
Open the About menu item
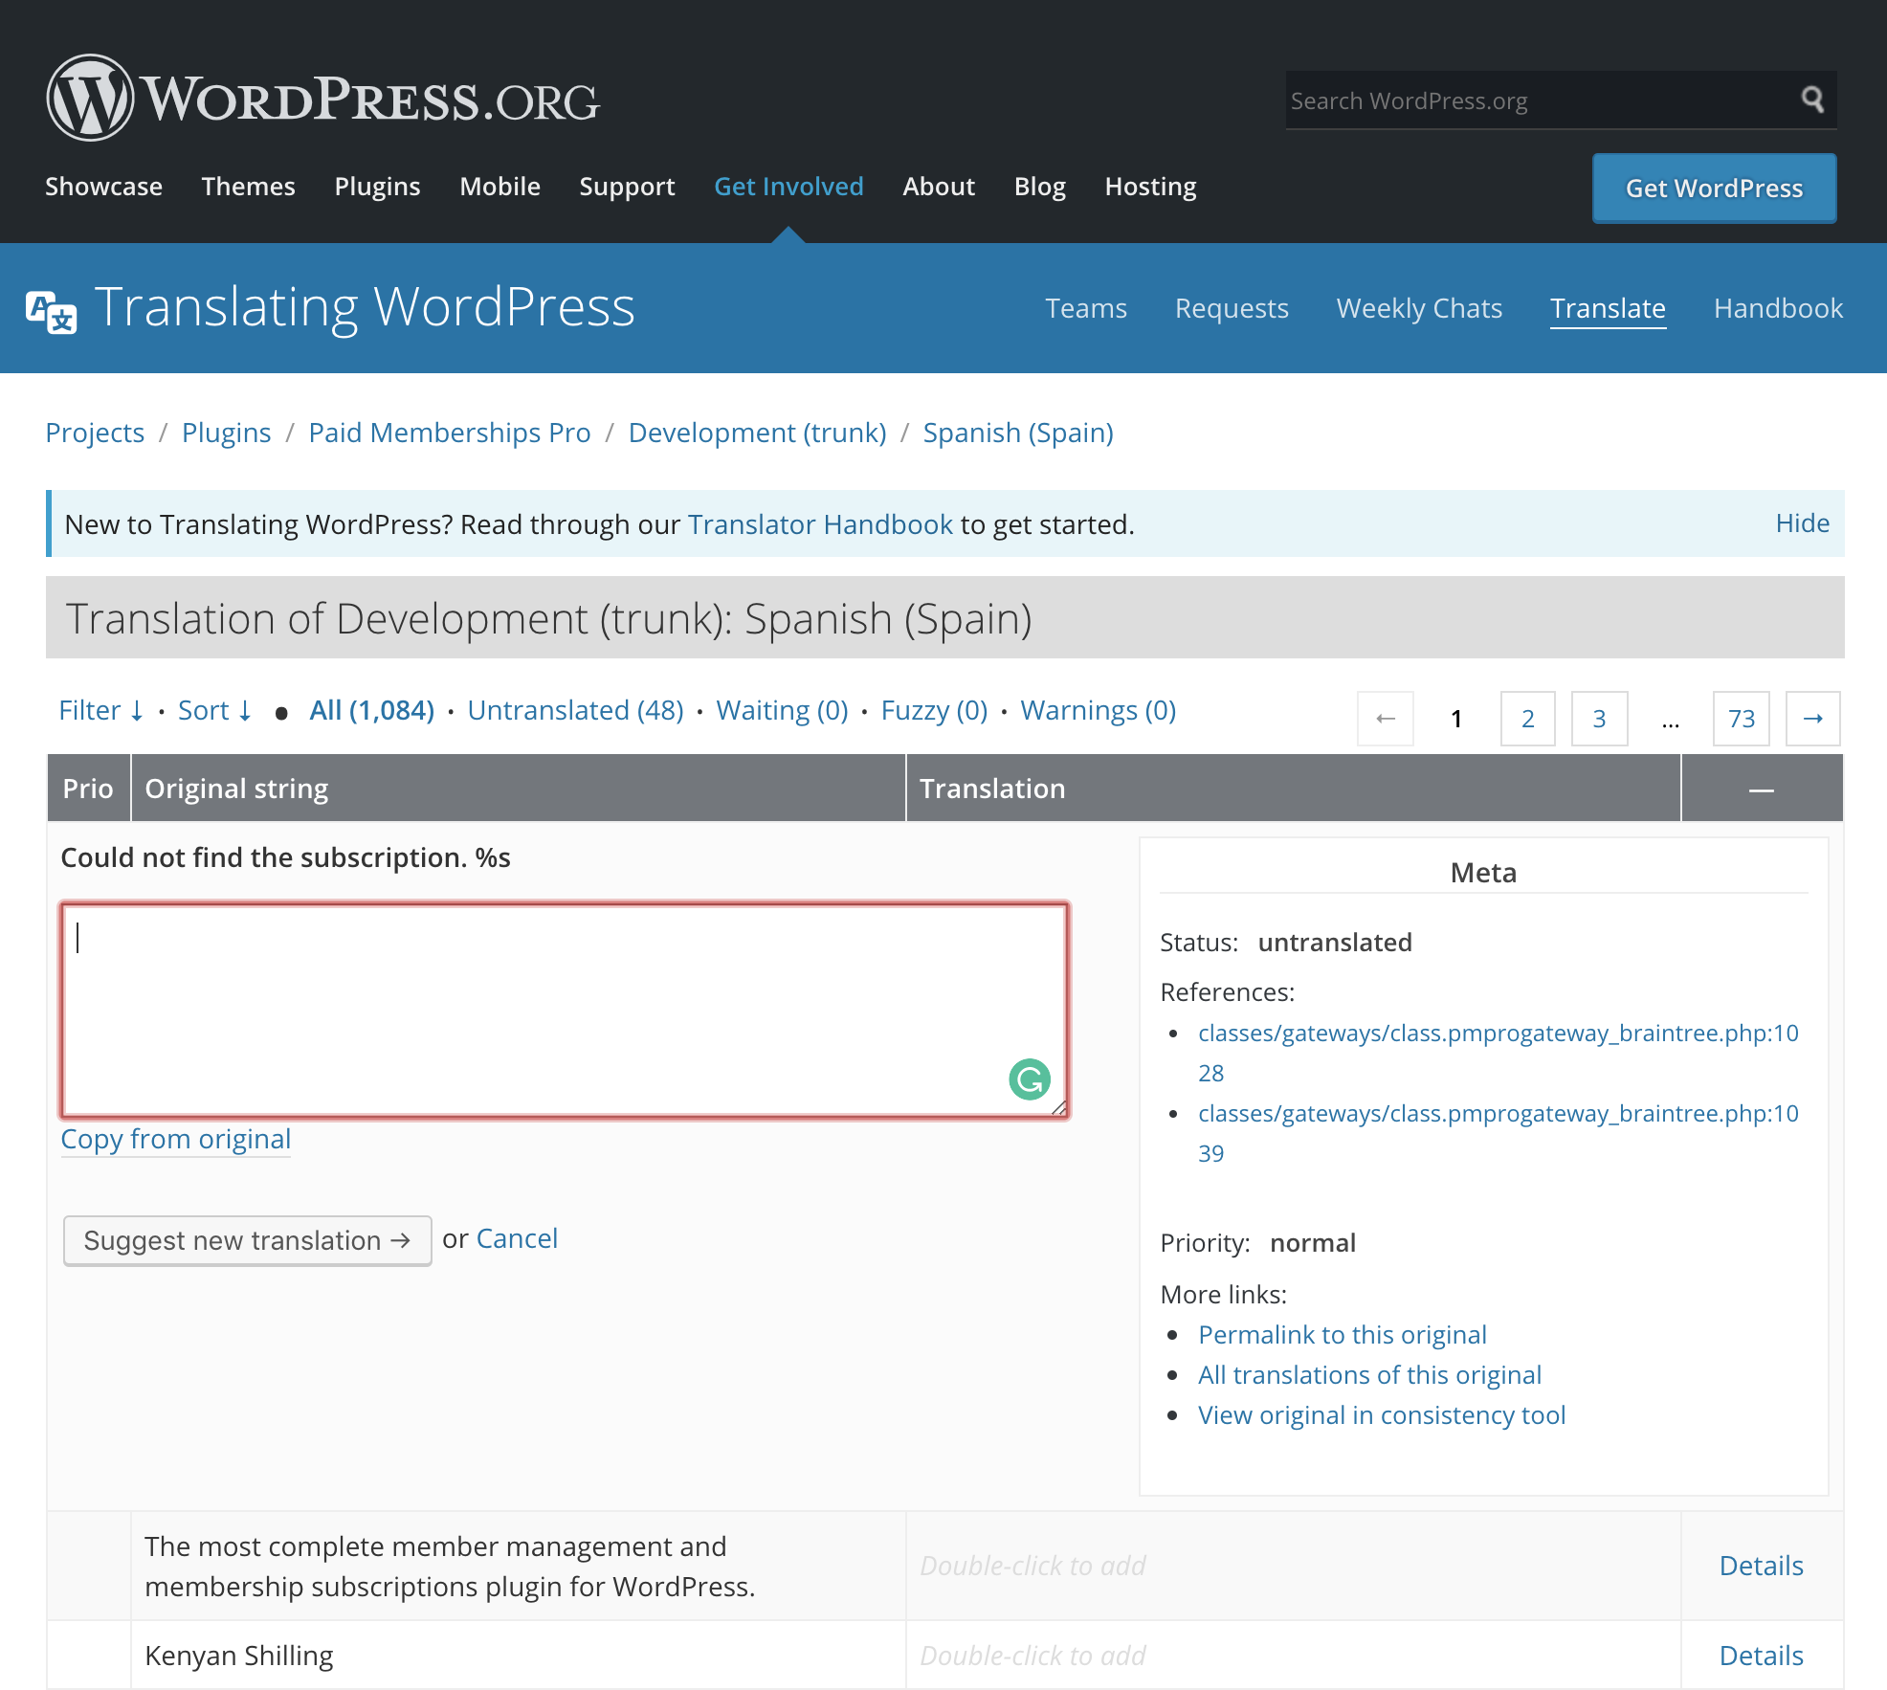[939, 186]
